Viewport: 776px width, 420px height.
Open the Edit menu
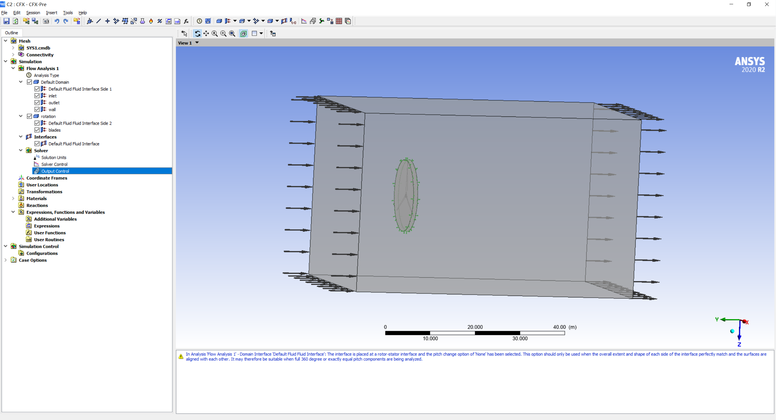17,12
